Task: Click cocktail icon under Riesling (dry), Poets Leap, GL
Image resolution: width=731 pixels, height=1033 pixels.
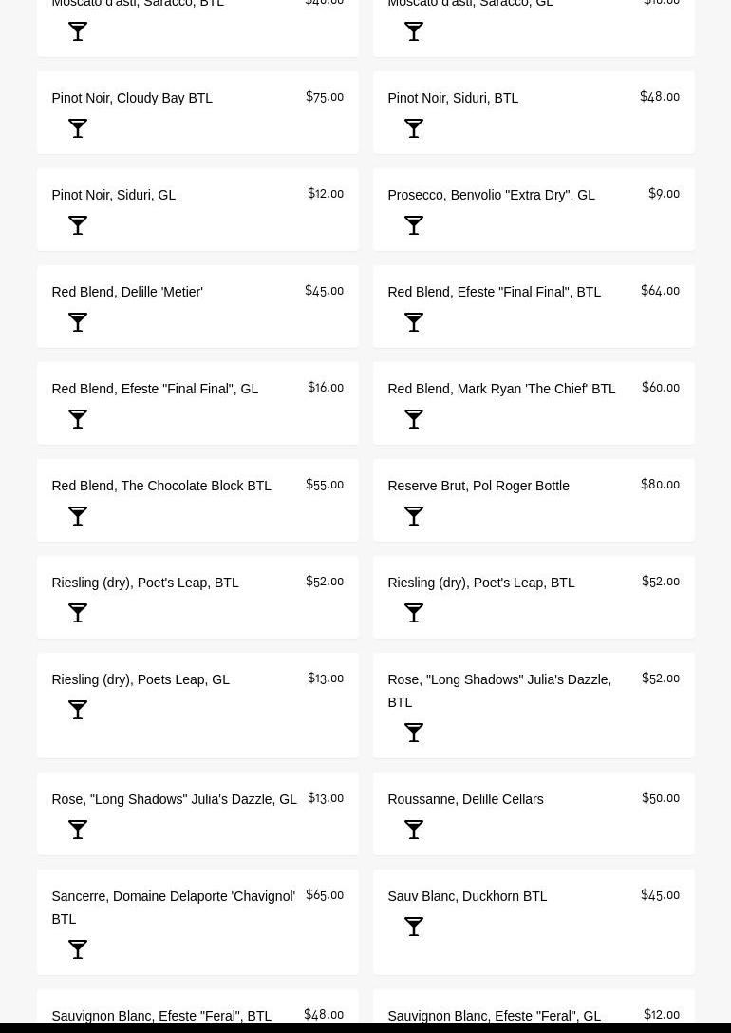Action: [78, 710]
